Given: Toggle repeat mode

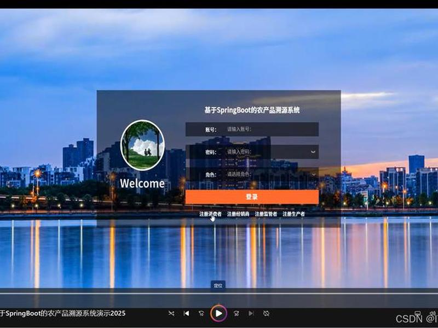Looking at the screenshot, I should [x=266, y=313].
